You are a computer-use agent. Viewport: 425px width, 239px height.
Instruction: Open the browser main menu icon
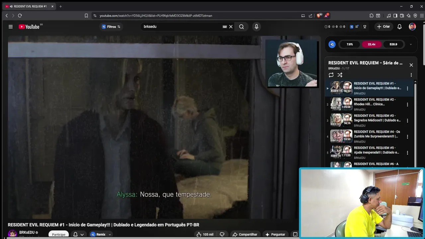tap(422, 16)
